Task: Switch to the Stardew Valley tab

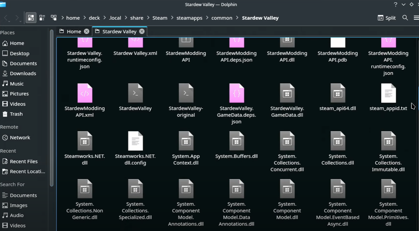Action: (x=119, y=31)
